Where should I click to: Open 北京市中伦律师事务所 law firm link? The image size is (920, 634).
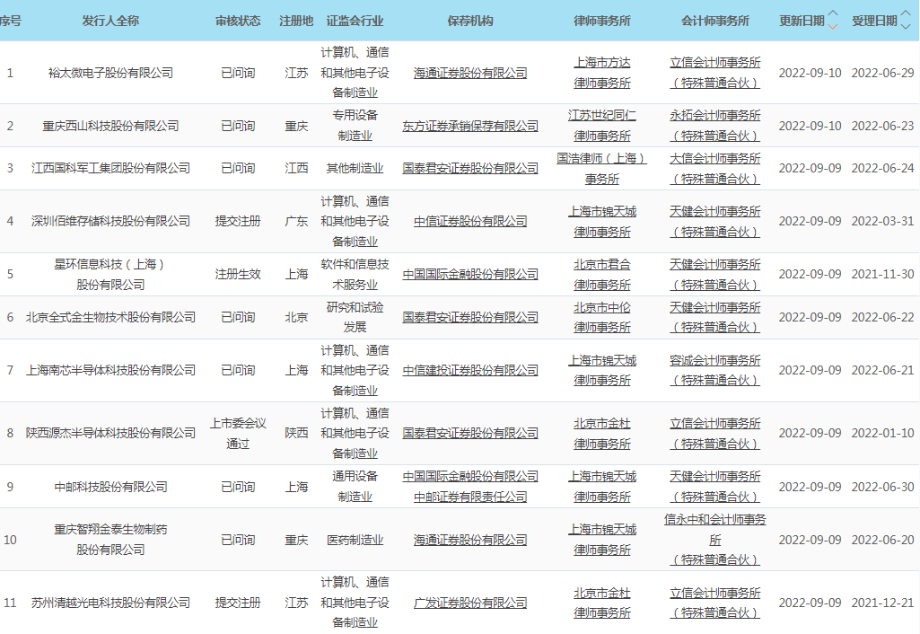coord(602,317)
